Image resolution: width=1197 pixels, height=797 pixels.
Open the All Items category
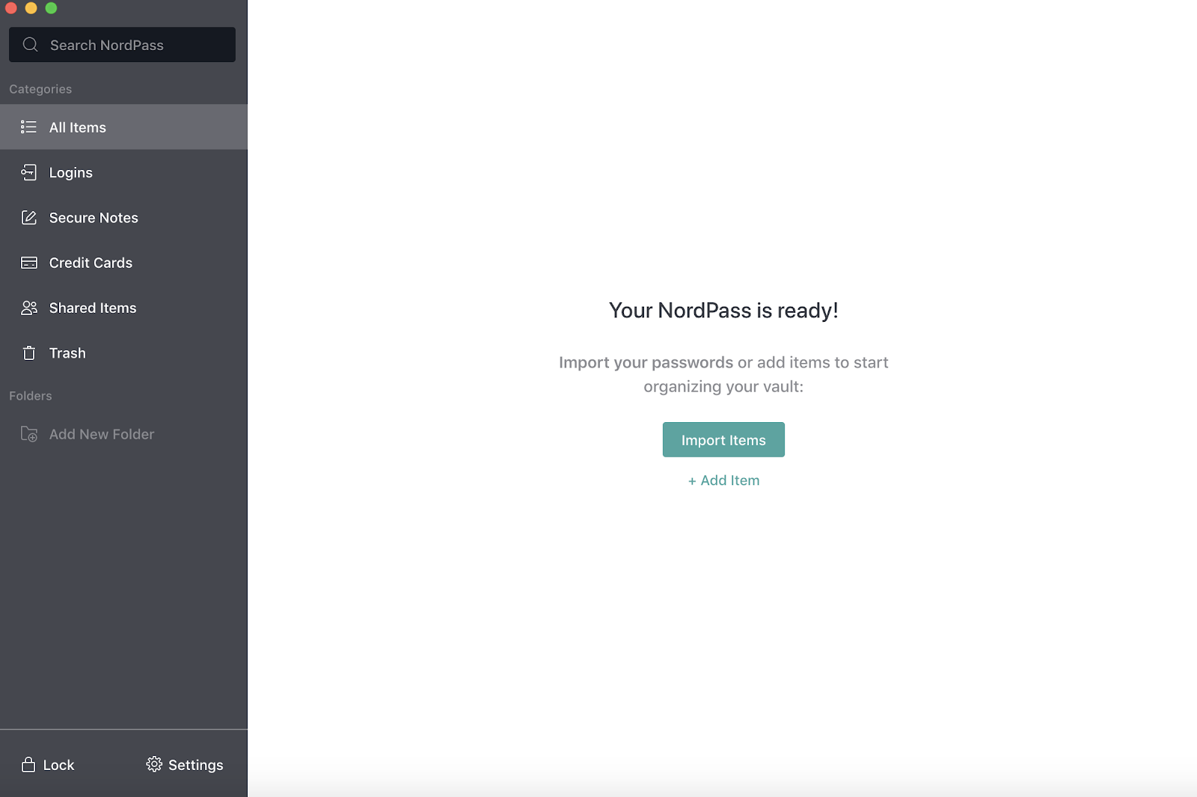(123, 127)
